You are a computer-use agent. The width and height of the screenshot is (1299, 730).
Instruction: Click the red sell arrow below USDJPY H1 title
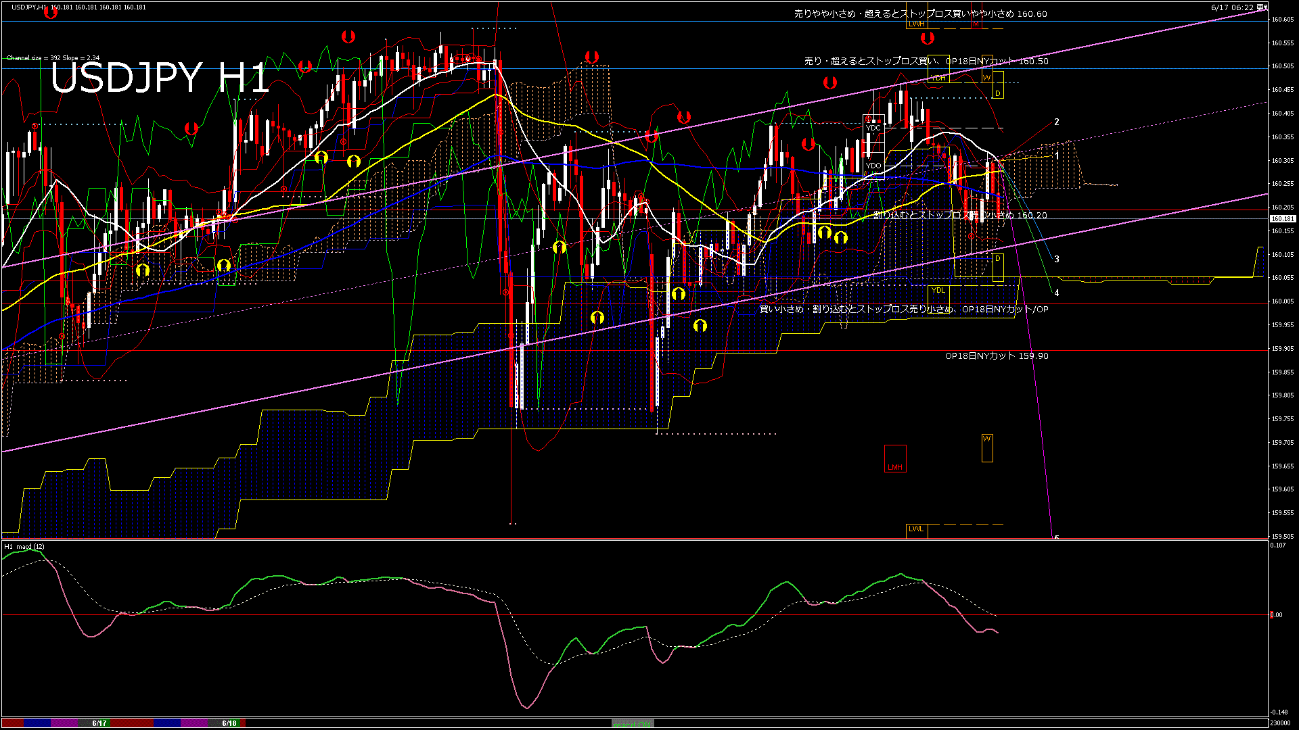(191, 128)
